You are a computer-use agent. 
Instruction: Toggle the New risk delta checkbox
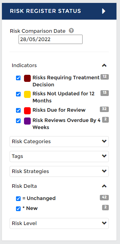click(x=18, y=209)
